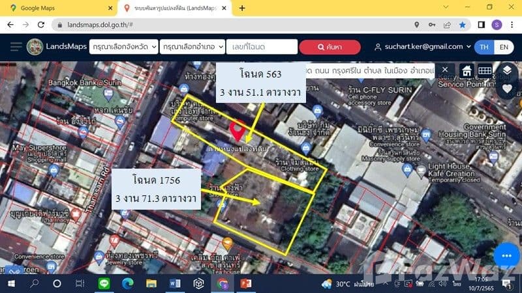The width and height of the screenshot is (522, 293).
Task: Toggle the browser side panel
Action: tap(480, 25)
